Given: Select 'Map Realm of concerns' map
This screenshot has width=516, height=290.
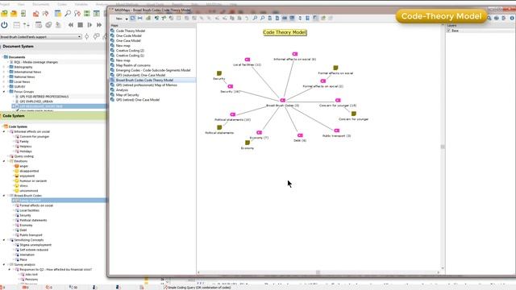Looking at the screenshot, I should pyautogui.click(x=133, y=65).
